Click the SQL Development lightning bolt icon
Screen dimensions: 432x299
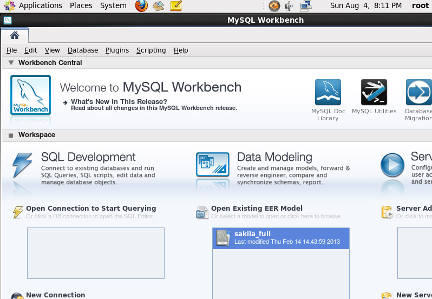pyautogui.click(x=22, y=165)
